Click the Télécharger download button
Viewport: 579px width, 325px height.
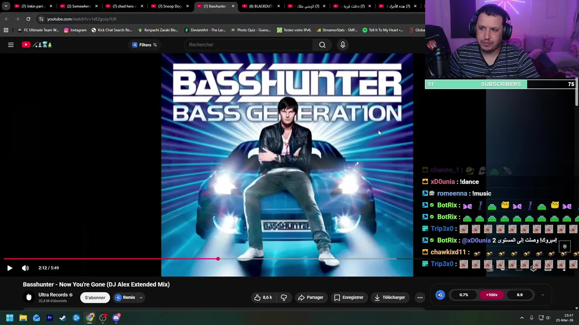389,297
